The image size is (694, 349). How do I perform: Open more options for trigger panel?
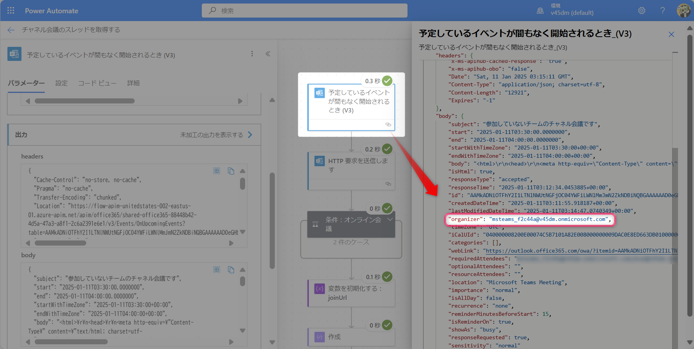(x=252, y=54)
